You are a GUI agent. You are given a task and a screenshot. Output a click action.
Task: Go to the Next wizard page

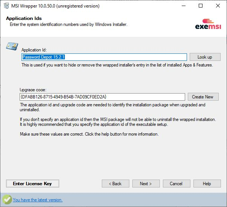coord(146,183)
